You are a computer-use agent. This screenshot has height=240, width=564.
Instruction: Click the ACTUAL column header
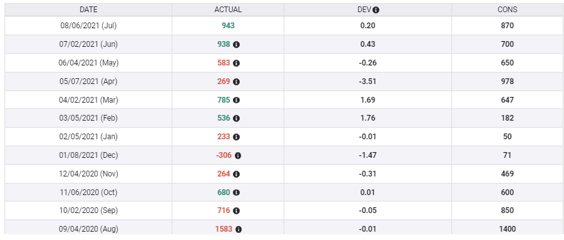(228, 10)
